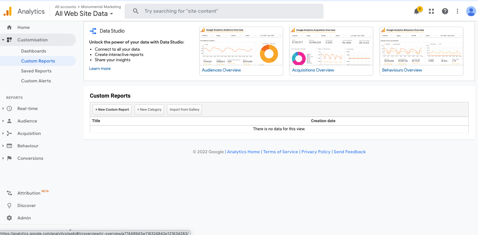This screenshot has height=235, width=478.
Task: Expand the Conversions reports arrow
Action: 3,158
